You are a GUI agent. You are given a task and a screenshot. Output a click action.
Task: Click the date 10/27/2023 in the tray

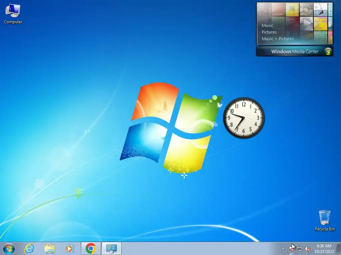click(x=324, y=252)
